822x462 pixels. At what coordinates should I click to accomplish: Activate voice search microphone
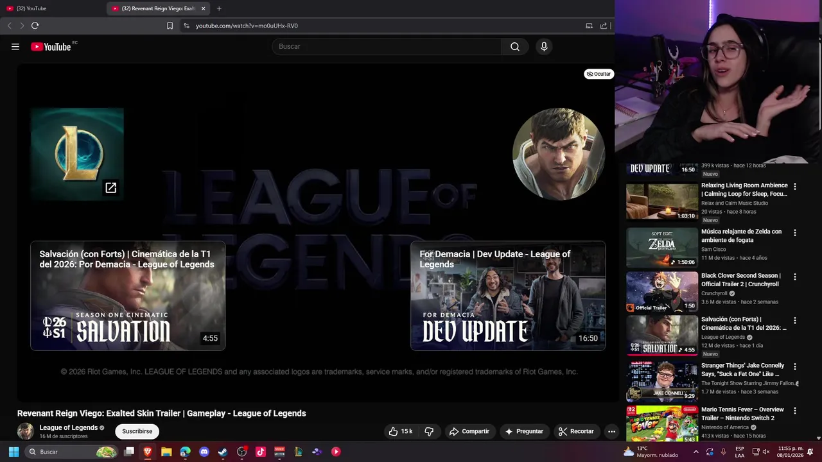544,46
